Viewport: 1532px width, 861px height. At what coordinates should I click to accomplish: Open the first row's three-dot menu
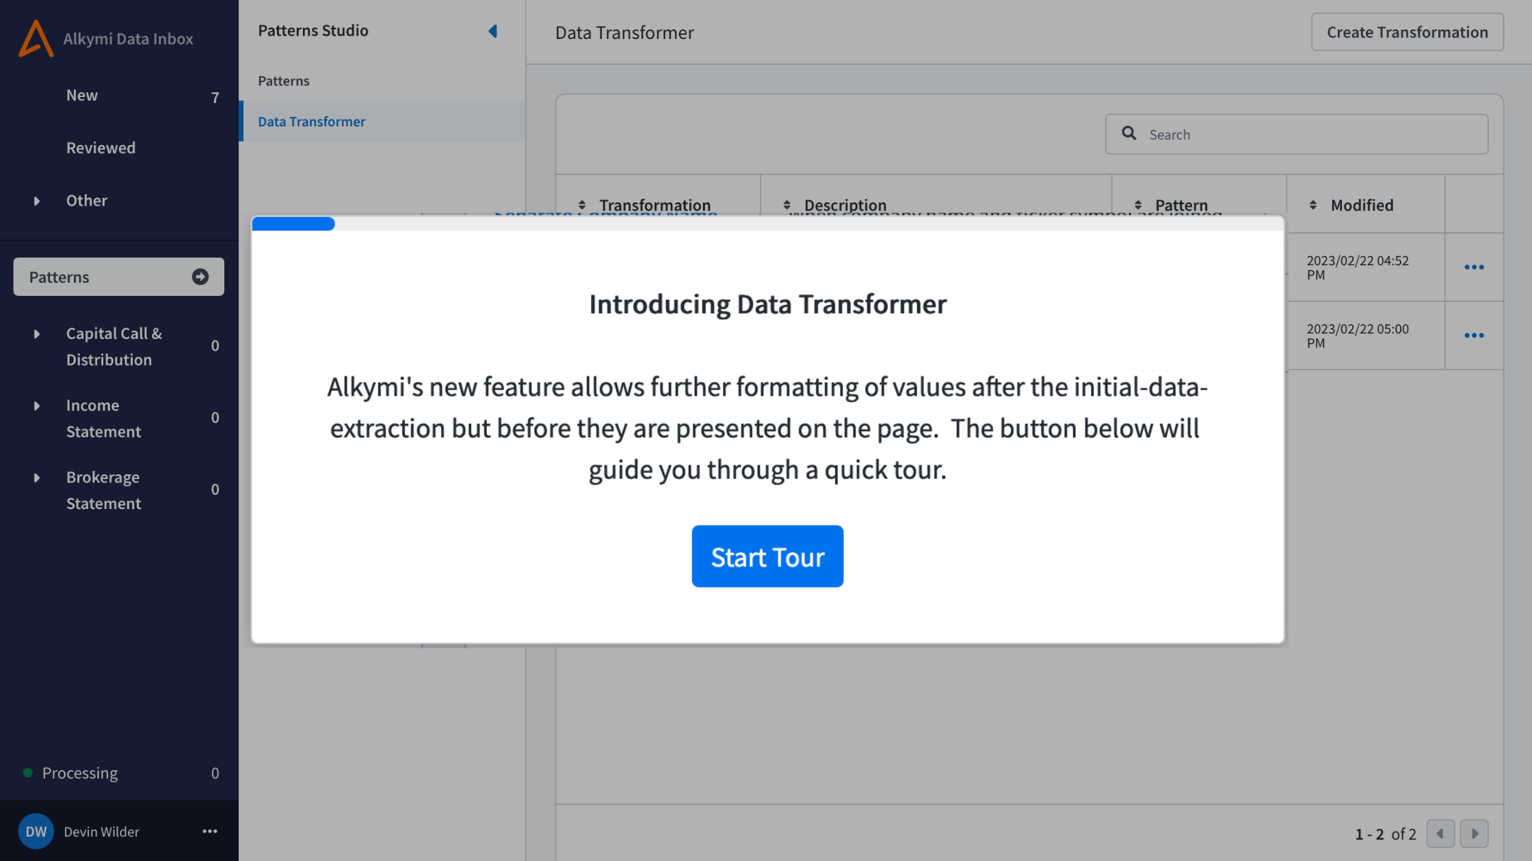(1474, 267)
